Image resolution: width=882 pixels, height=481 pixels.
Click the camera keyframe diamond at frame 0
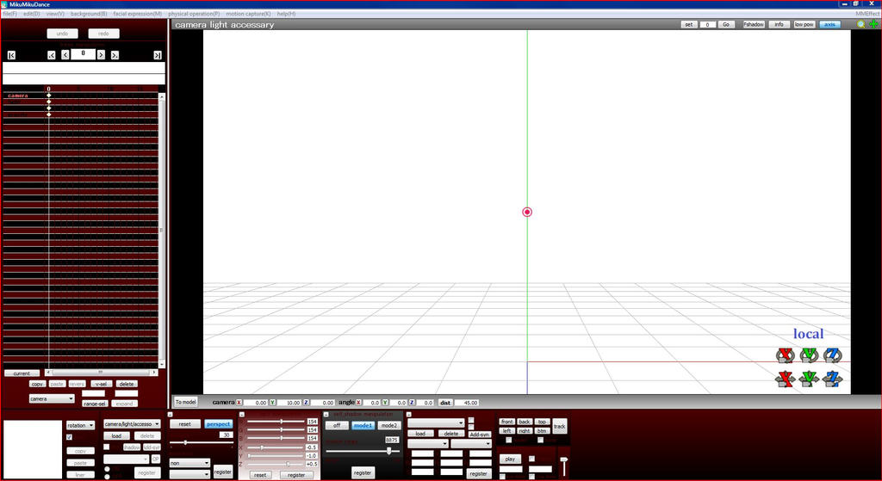(x=49, y=96)
